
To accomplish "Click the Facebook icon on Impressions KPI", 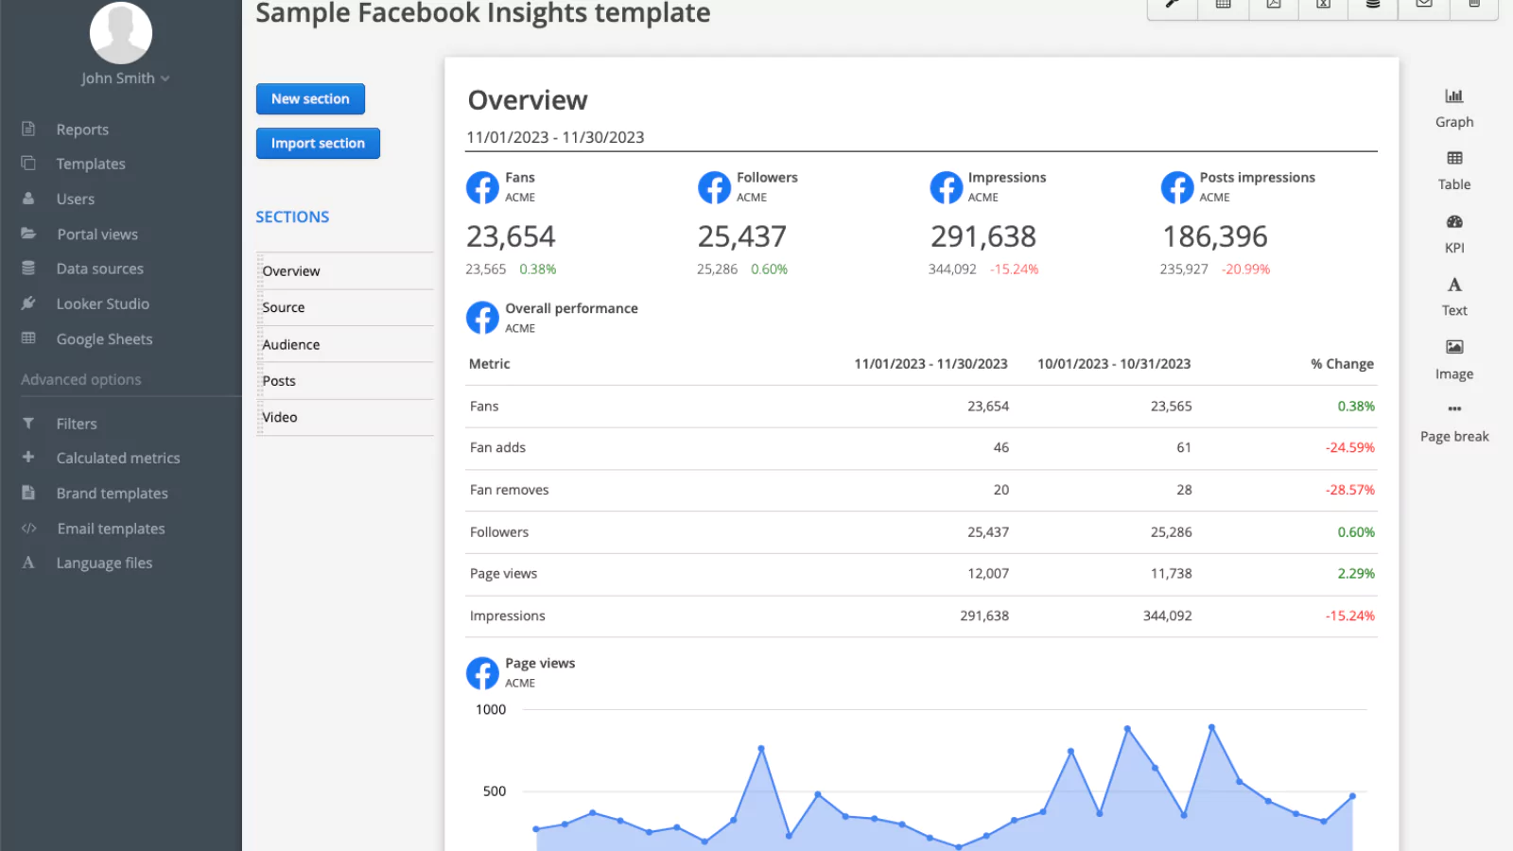I will pos(946,187).
